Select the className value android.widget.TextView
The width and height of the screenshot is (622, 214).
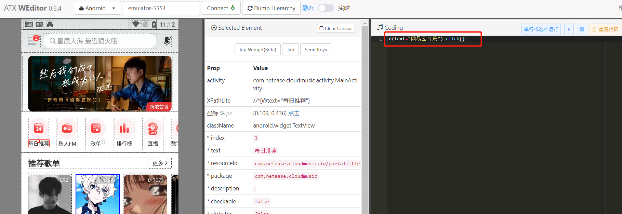click(284, 125)
